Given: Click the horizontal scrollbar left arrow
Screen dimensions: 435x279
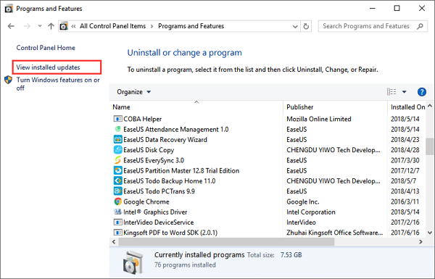Looking at the screenshot, I should pos(114,242).
